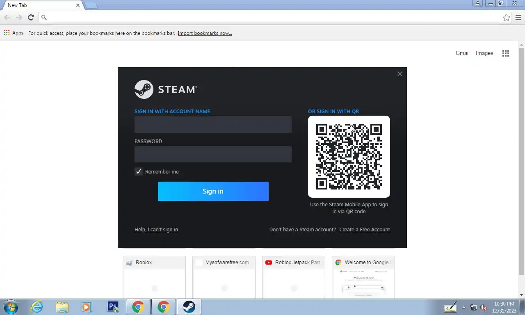This screenshot has height=315, width=525.
Task: Click the scrollbar down arrow
Action: coord(522,294)
